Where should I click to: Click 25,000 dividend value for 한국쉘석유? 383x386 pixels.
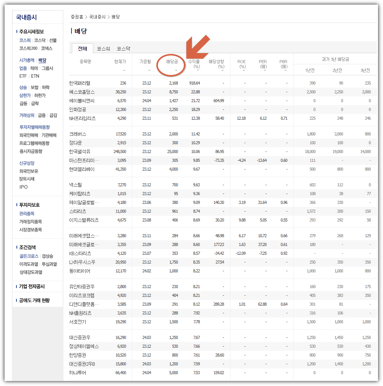[x=173, y=151]
